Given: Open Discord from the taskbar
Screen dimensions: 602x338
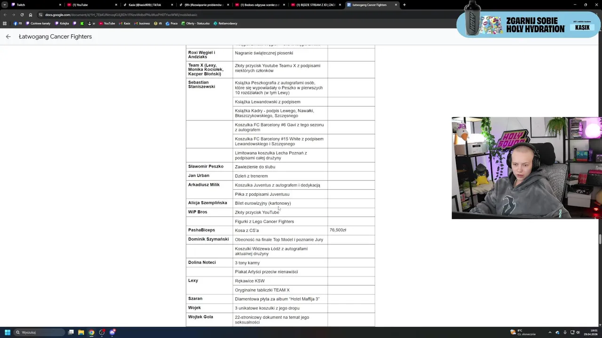Looking at the screenshot, I should (112, 332).
